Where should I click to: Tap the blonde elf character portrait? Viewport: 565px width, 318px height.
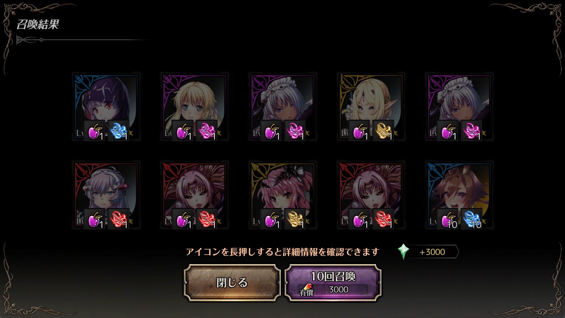371,107
